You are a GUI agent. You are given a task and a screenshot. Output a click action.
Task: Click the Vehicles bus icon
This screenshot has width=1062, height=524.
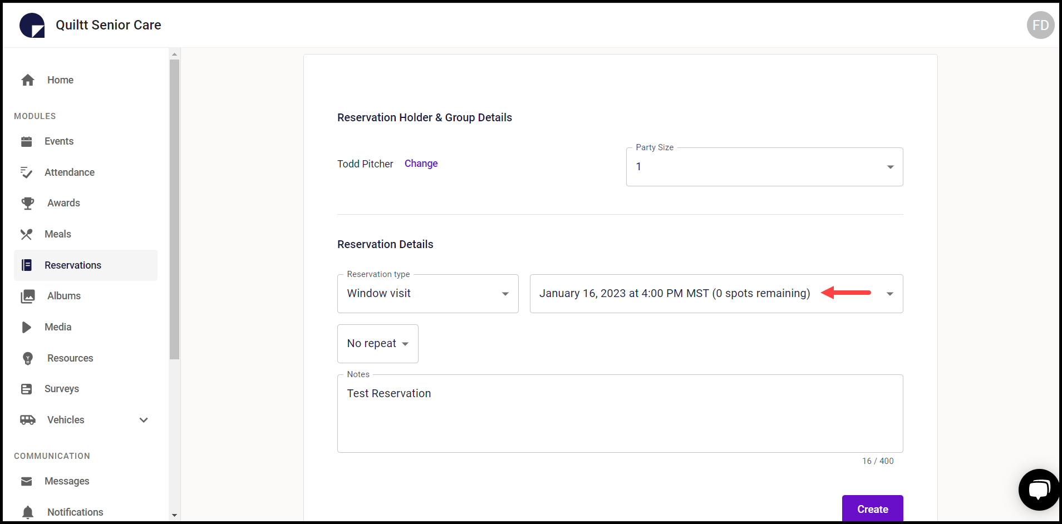pos(28,420)
